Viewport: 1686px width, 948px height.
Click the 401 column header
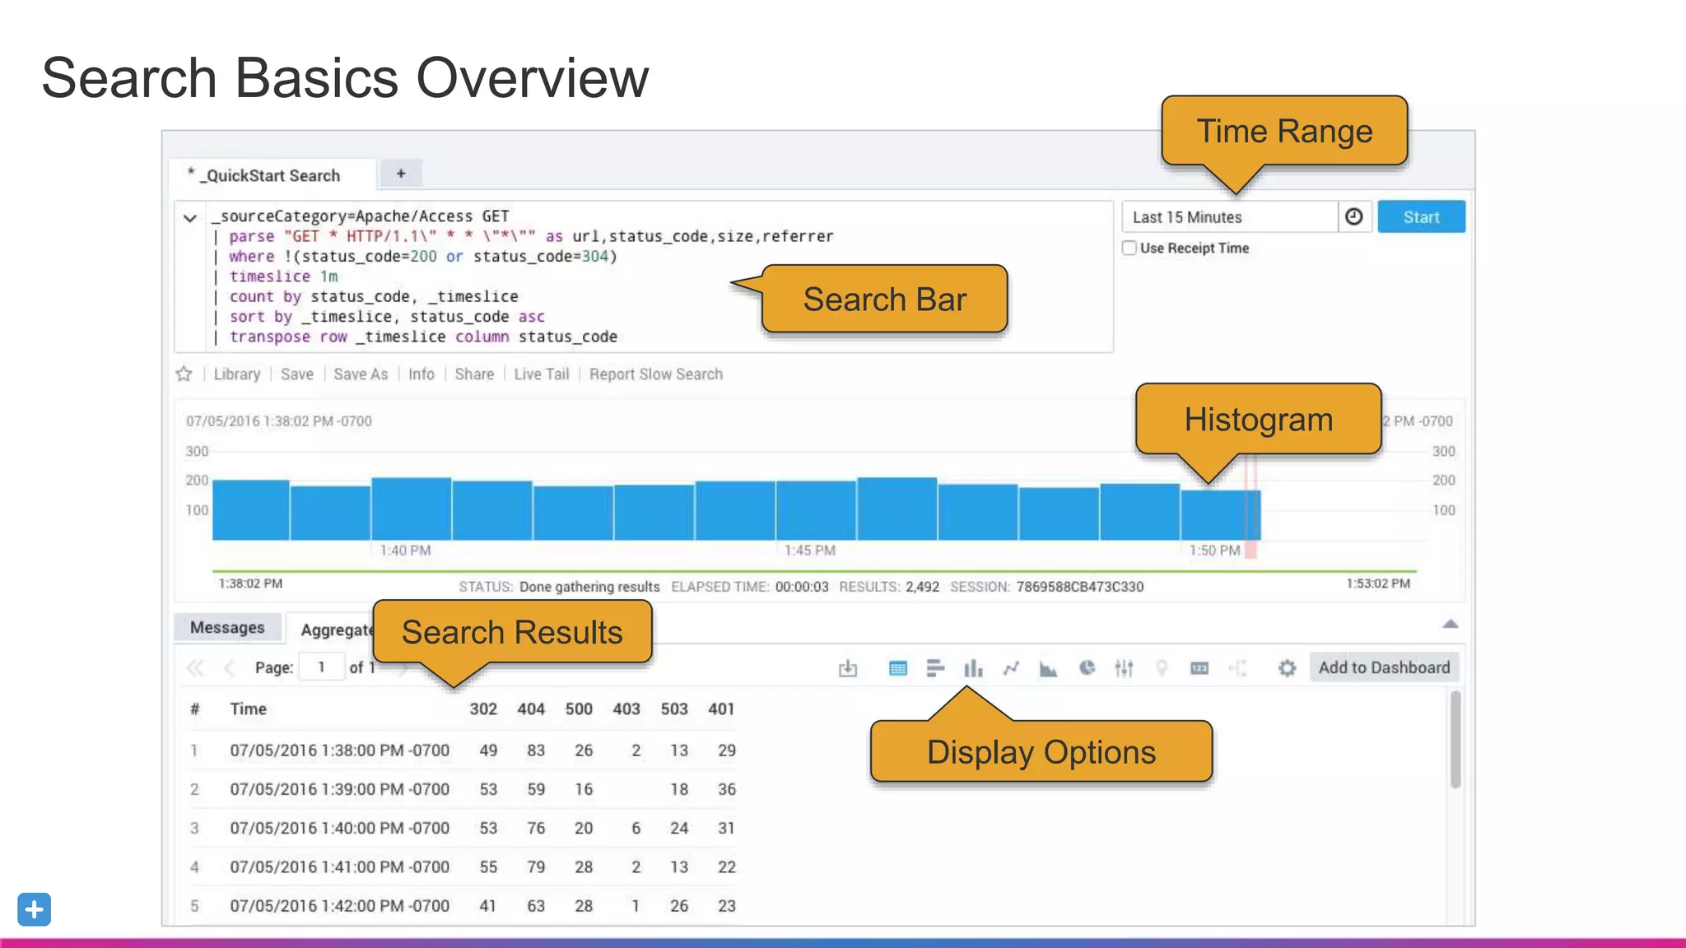click(721, 709)
